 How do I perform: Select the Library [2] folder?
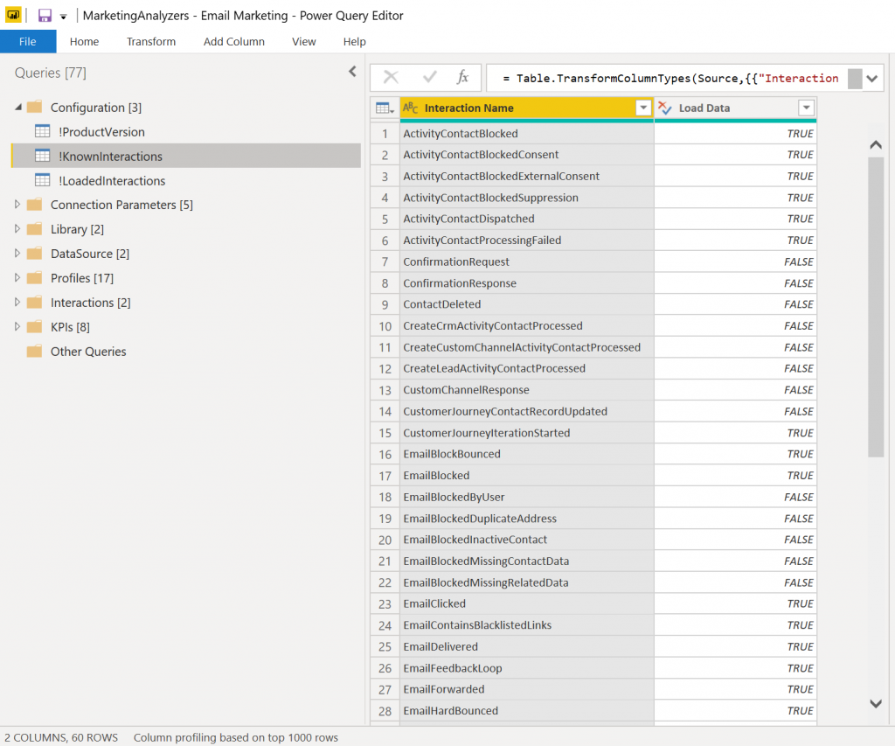click(x=77, y=229)
